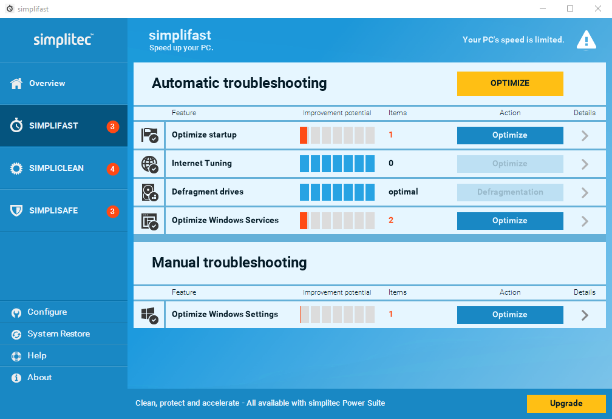Go to the SIMPLISAFE section
Viewport: 612px width, 419px height.
(x=64, y=211)
